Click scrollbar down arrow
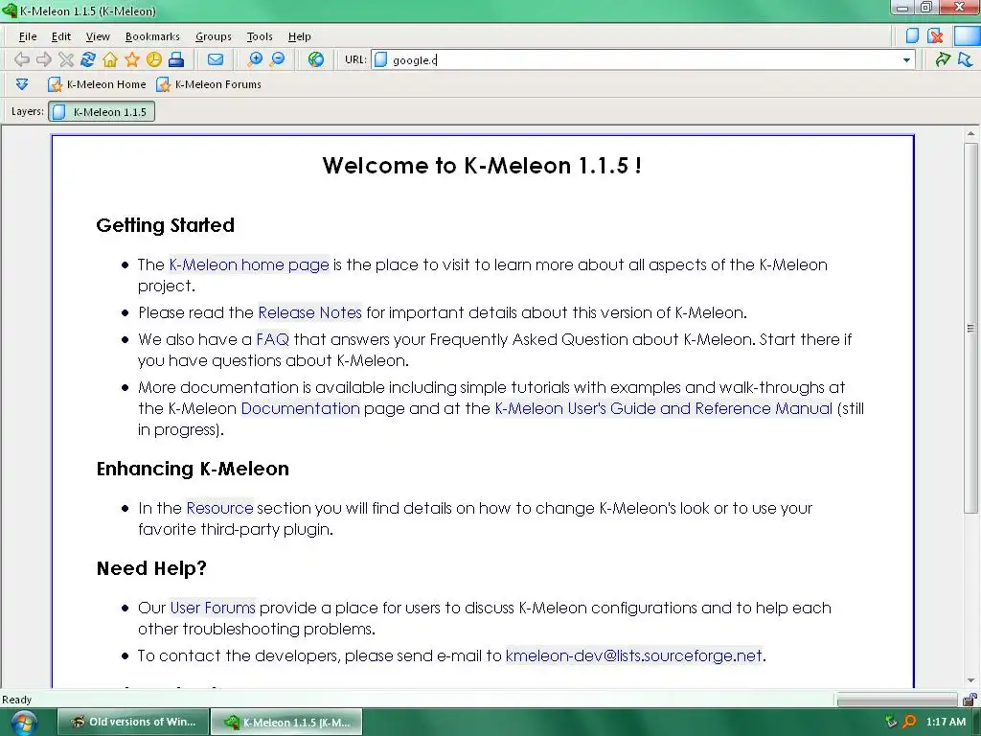Viewport: 981px width, 736px height. pos(970,680)
